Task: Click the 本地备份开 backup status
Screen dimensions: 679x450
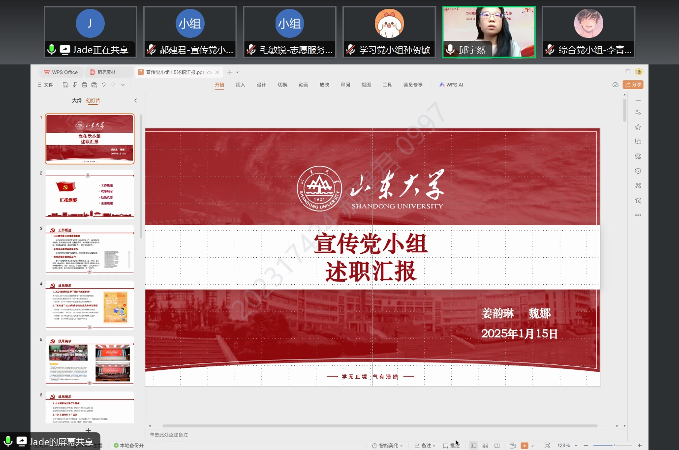Action: click(x=129, y=446)
